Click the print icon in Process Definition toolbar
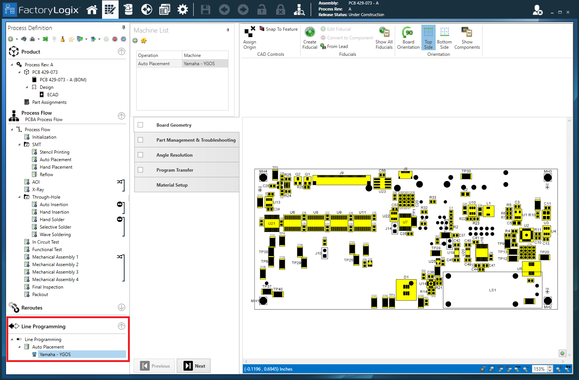This screenshot has width=579, height=380. point(33,39)
